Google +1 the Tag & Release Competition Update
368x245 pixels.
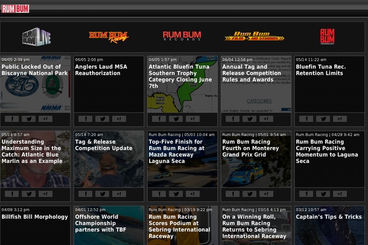coord(119,194)
